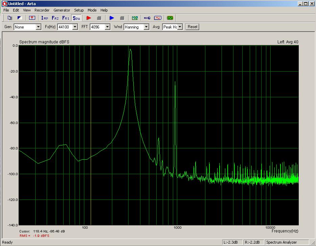Click the main spectrum peak near 300 Hz
This screenshot has width=316, height=246.
(x=130, y=49)
